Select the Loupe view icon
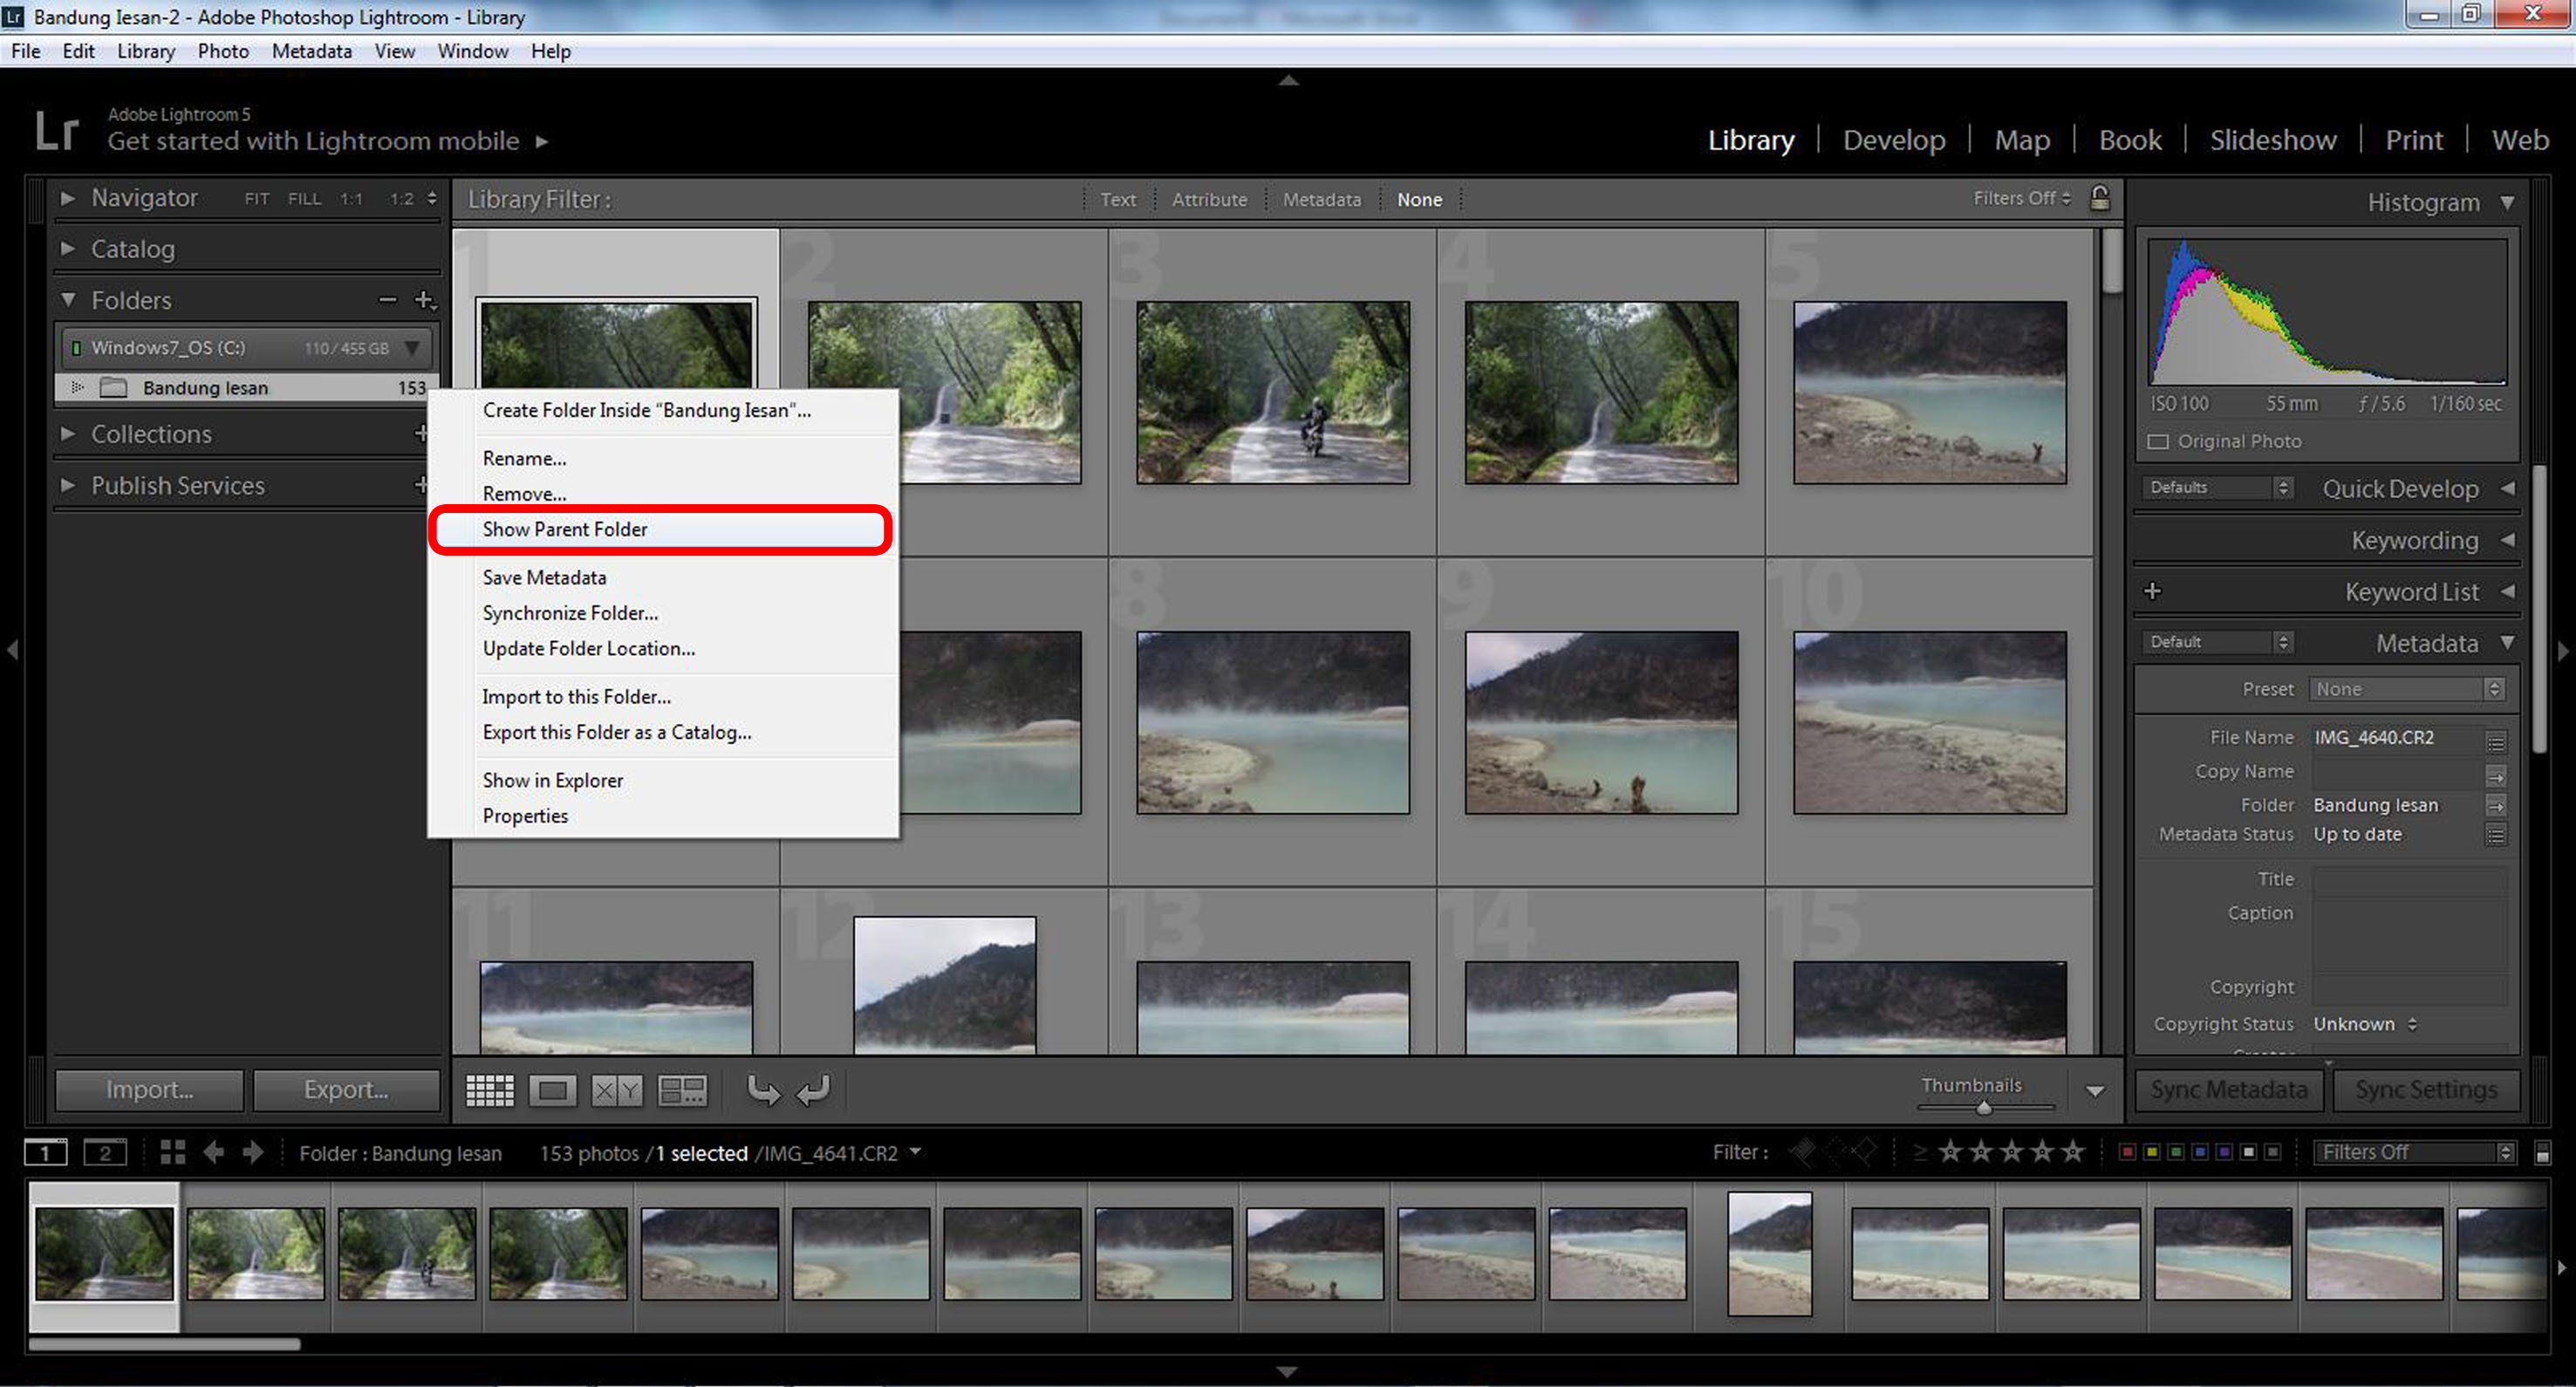The image size is (2576, 1387). click(x=553, y=1090)
